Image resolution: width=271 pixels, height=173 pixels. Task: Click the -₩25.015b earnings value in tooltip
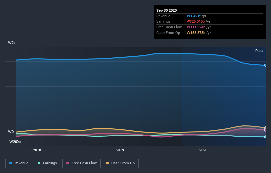coord(196,21)
